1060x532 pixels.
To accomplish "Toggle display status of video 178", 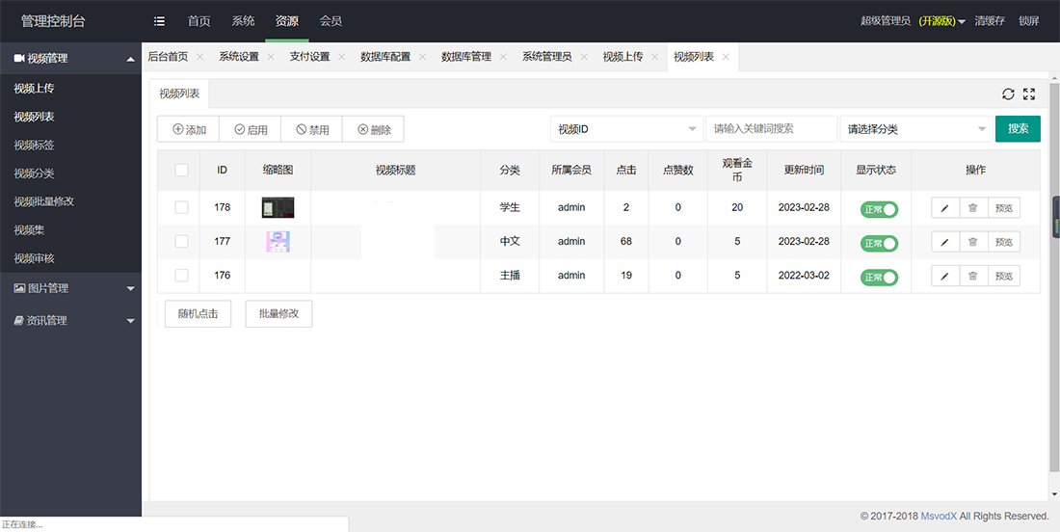I will click(879, 209).
